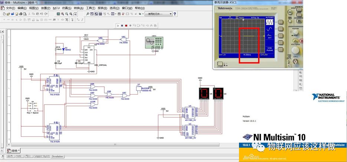Open an existing file from folder
The width and height of the screenshot is (347, 162).
tap(8, 14)
